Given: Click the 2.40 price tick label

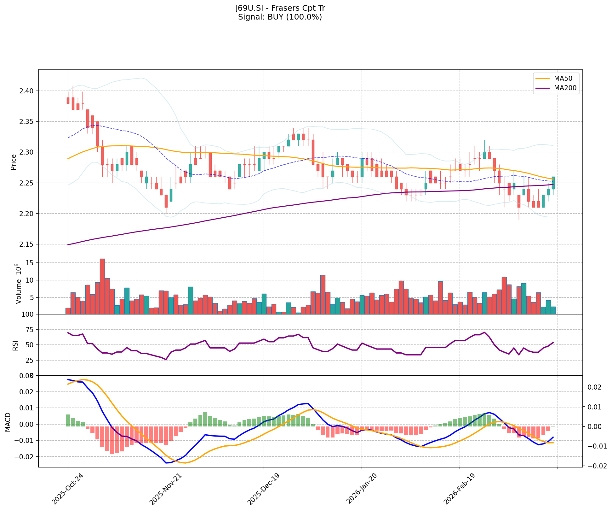Looking at the screenshot, I should click(x=27, y=91).
